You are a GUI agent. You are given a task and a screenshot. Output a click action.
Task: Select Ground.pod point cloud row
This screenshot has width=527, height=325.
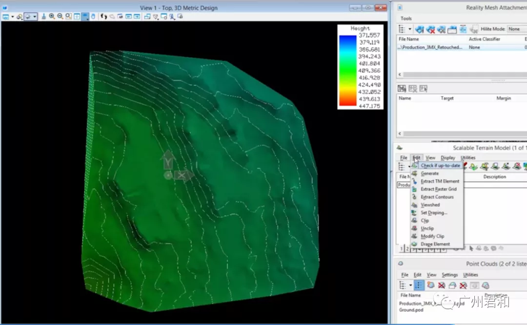coord(411,310)
